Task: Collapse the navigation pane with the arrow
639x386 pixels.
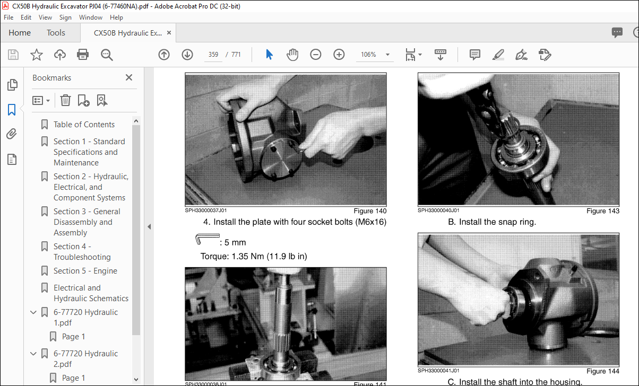Action: pyautogui.click(x=149, y=227)
